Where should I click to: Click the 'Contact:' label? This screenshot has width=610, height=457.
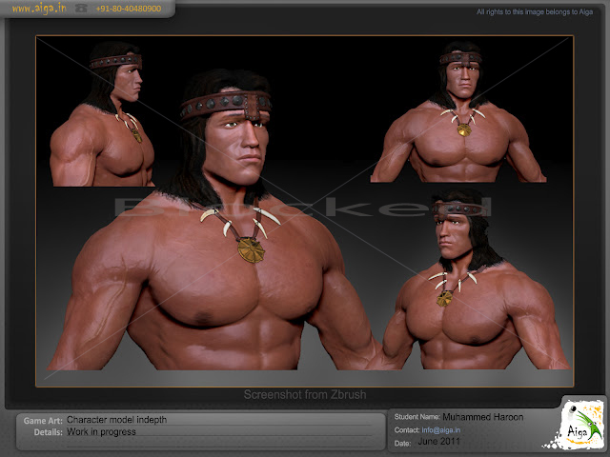pos(407,429)
